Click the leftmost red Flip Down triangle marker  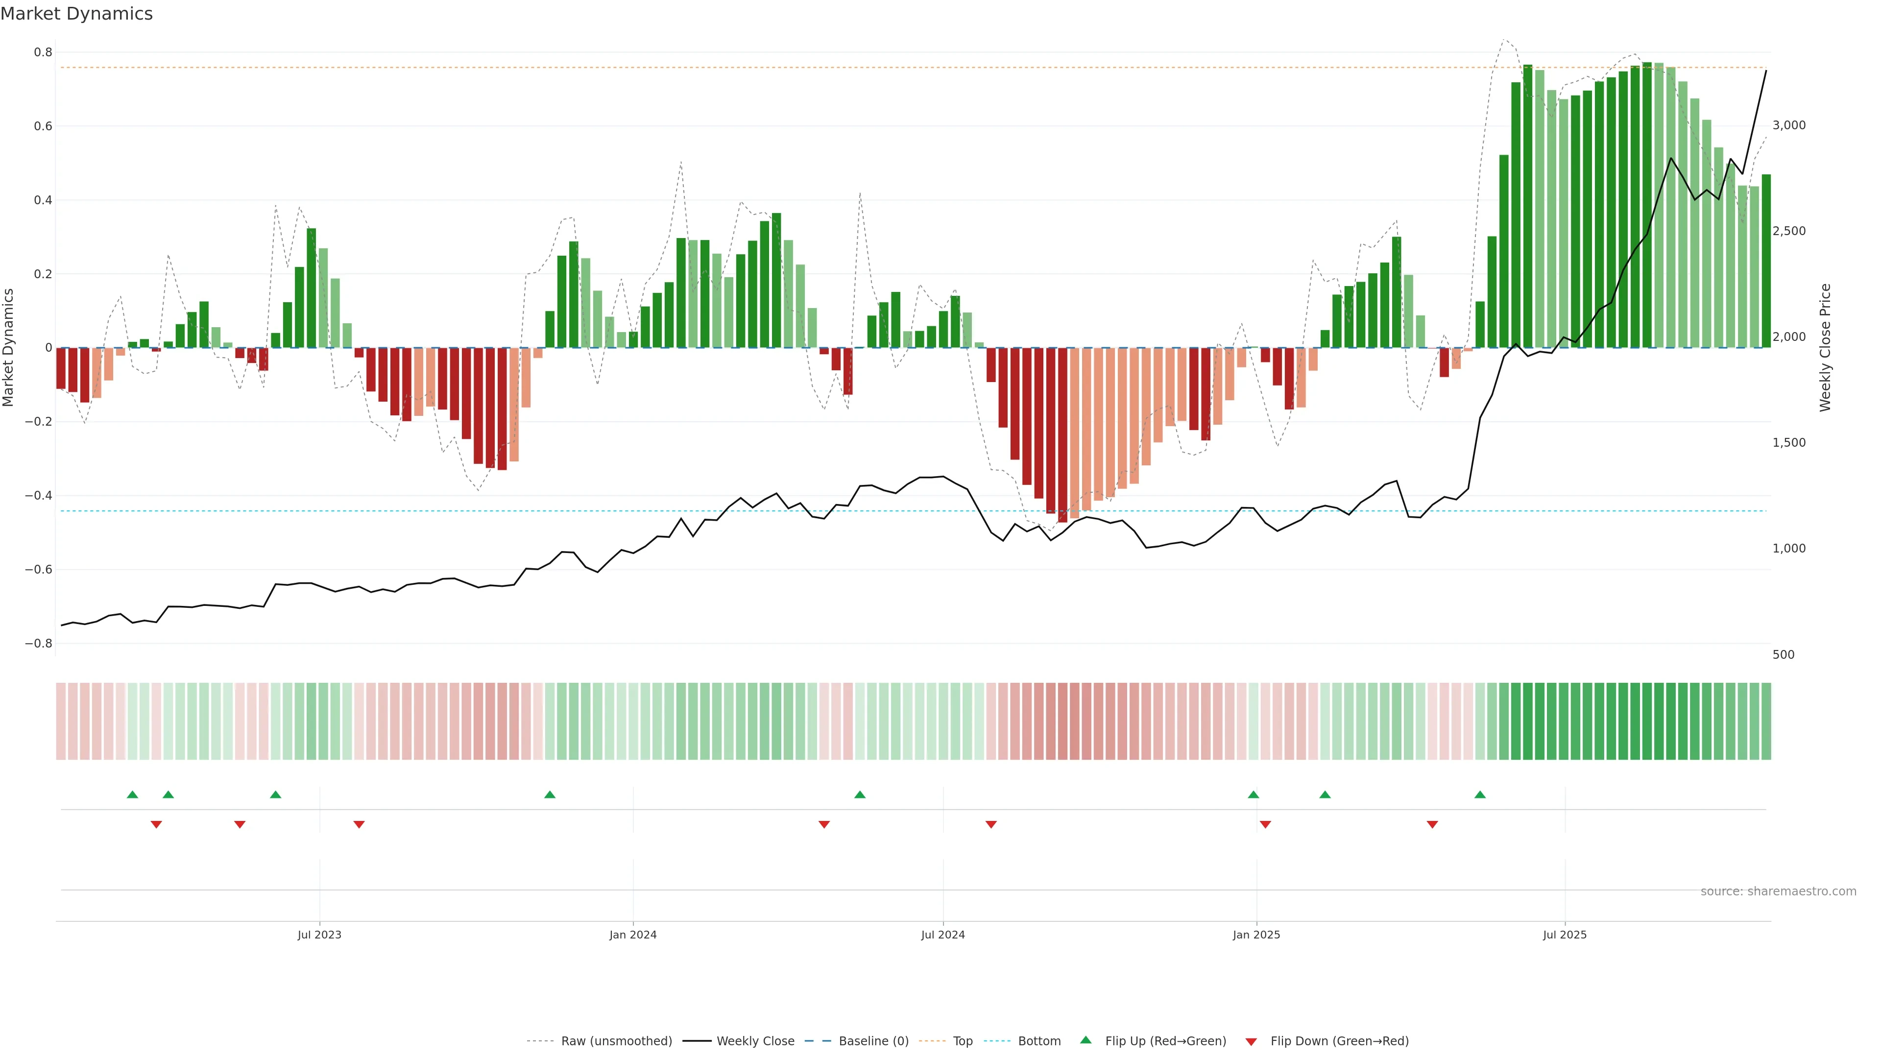(156, 824)
